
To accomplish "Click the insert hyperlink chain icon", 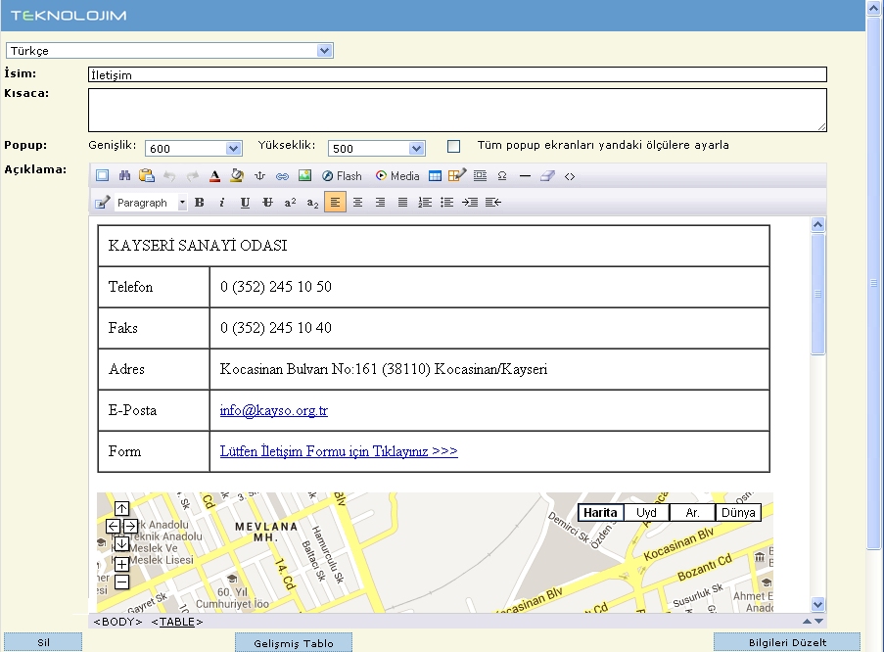I will pos(283,176).
